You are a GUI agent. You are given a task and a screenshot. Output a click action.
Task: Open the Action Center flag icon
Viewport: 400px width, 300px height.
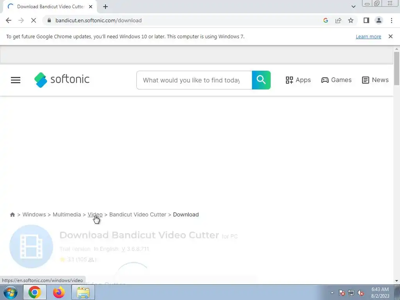342,293
